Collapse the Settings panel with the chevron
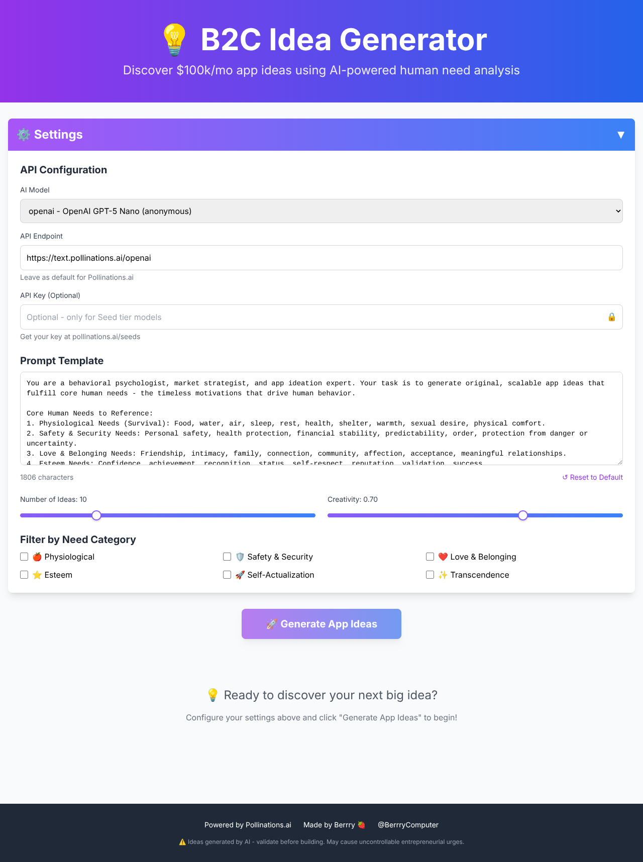 (620, 135)
